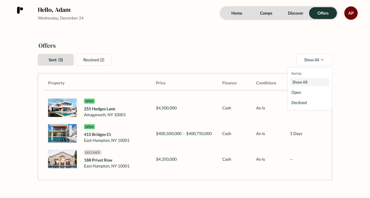Click the Price column header
This screenshot has width=370, height=198.
(161, 83)
